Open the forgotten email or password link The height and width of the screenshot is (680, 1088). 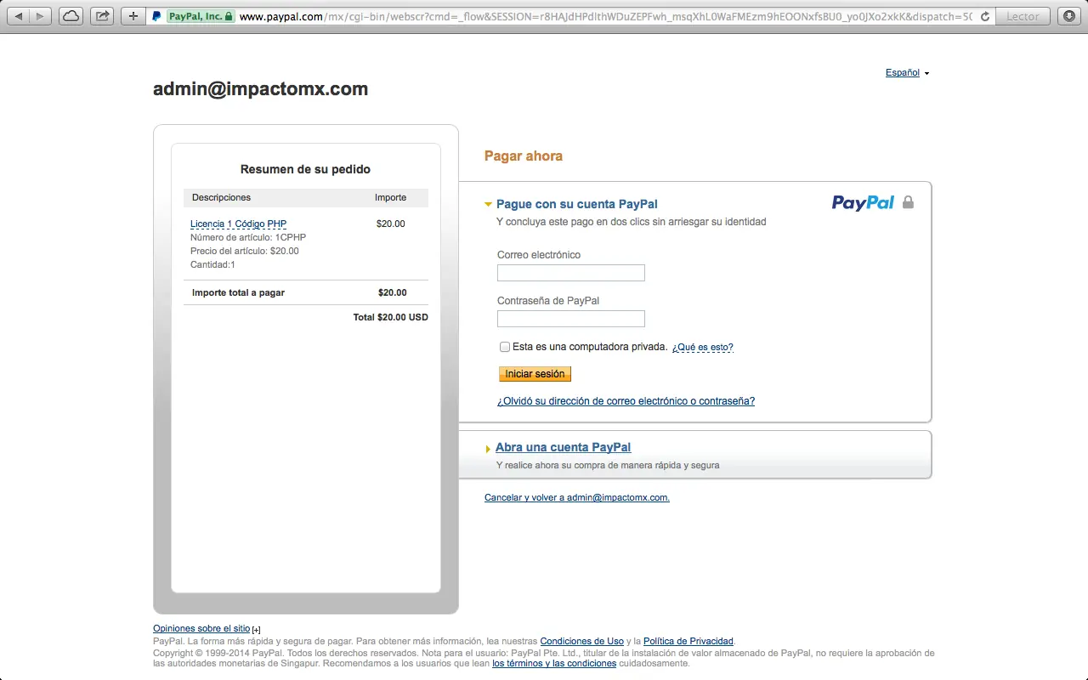point(626,400)
